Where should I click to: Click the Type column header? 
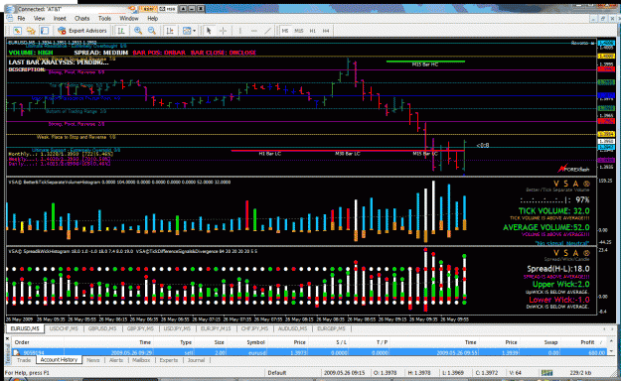point(186,342)
